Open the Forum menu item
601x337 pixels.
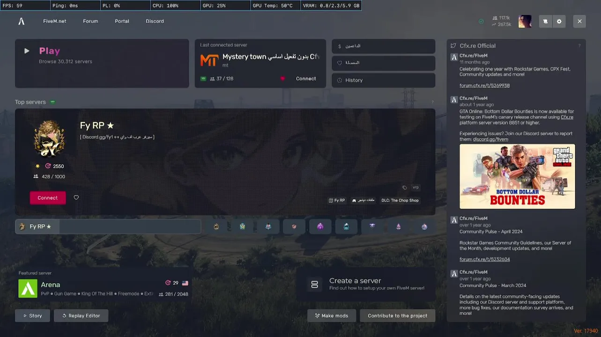click(x=90, y=21)
